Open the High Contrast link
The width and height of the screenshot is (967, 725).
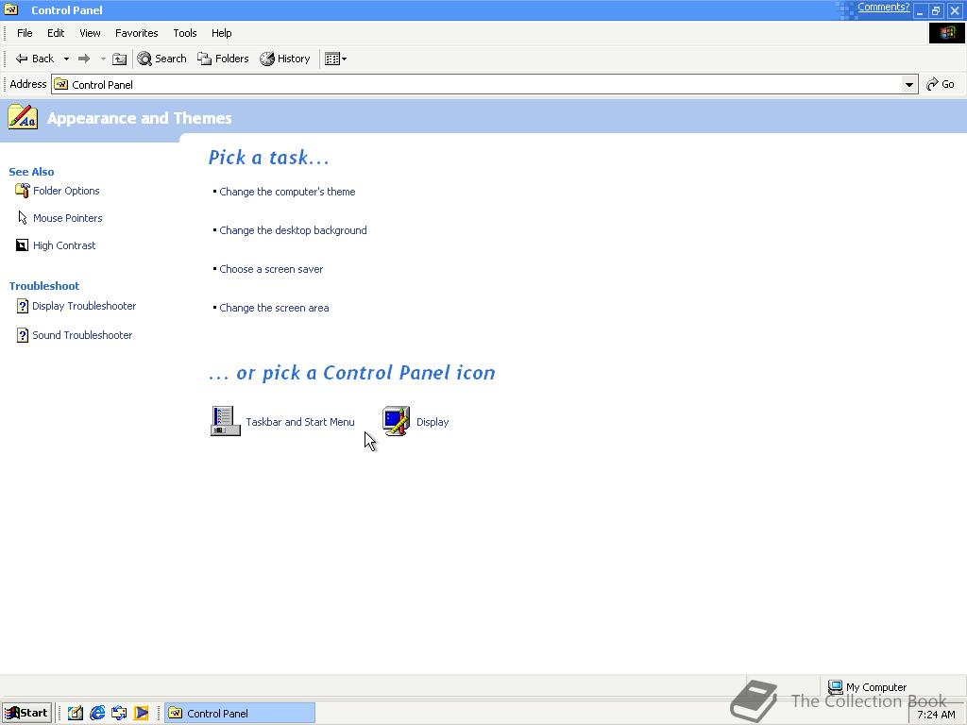64,245
